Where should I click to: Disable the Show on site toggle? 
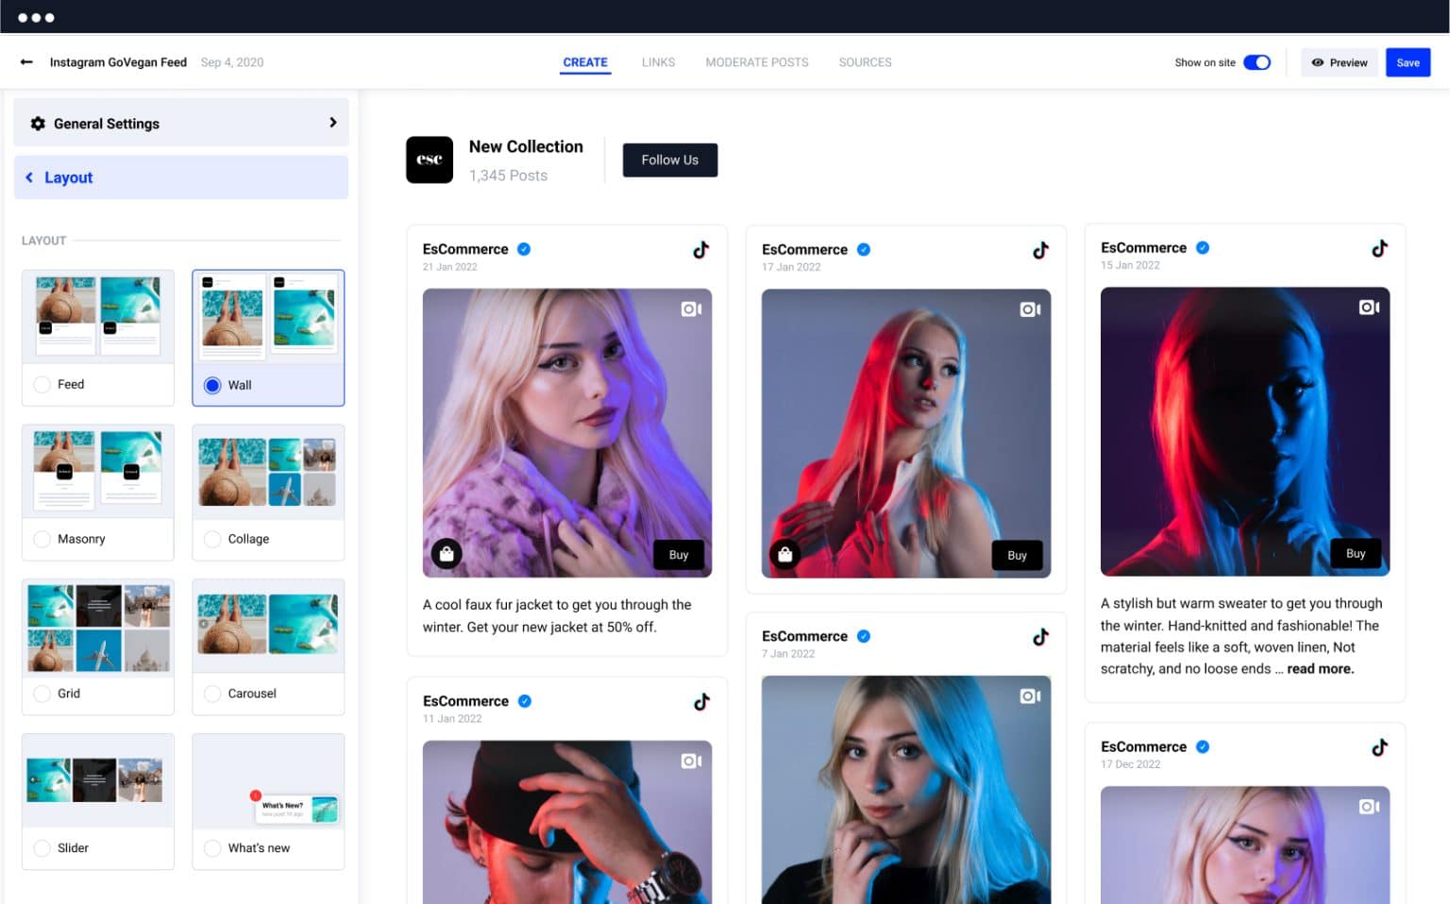1256,61
